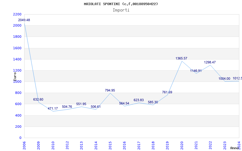Select the 1298.47 data label
Image resolution: width=242 pixels, height=151 pixels.
coord(210,62)
